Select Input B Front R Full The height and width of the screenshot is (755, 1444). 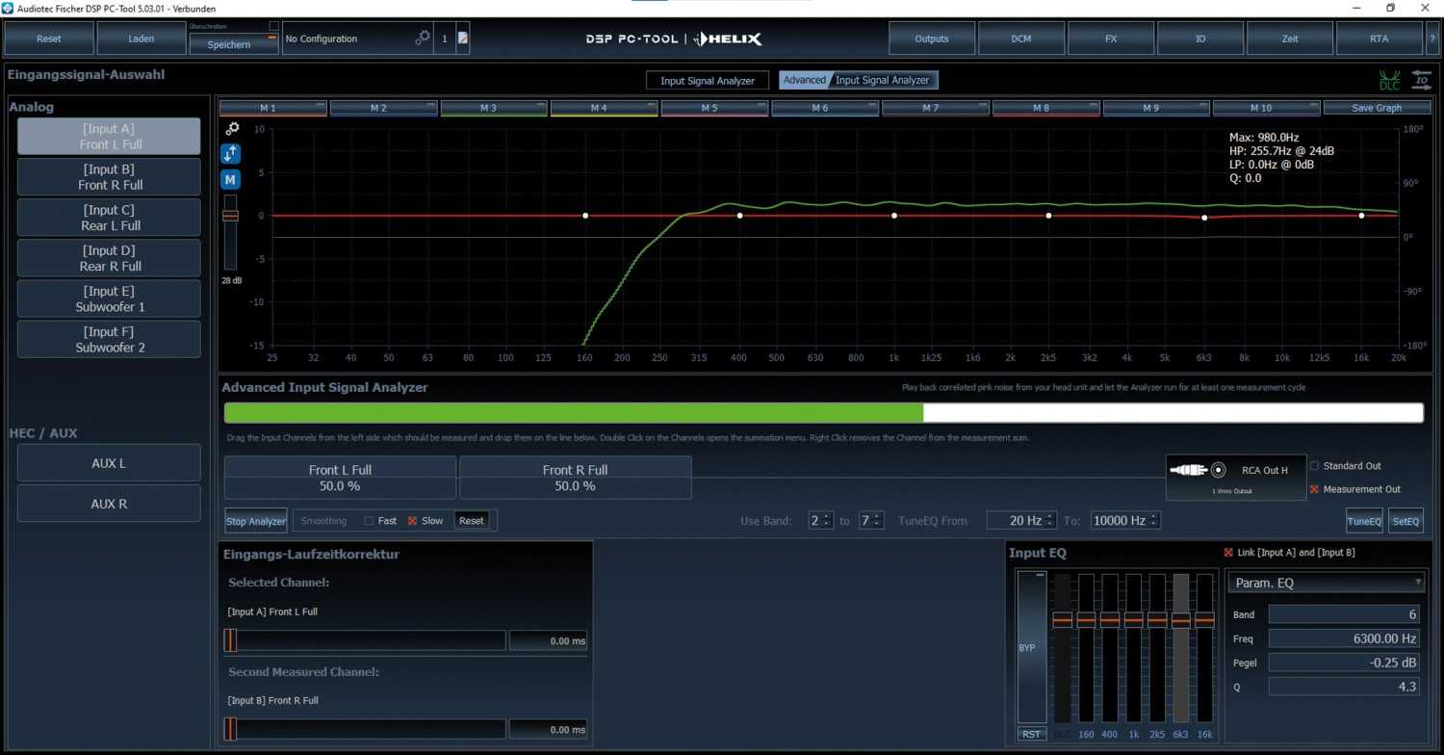click(x=109, y=177)
